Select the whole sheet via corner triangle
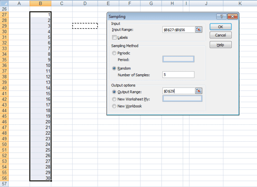This screenshot has height=187, width=257. [4, 3]
